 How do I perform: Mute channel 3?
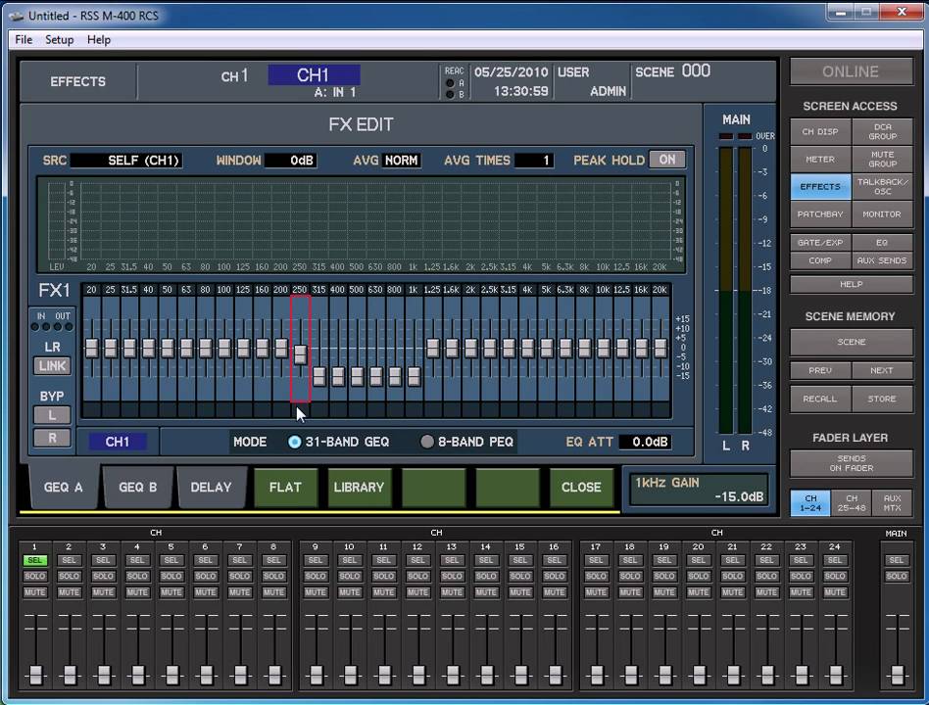pyautogui.click(x=103, y=592)
